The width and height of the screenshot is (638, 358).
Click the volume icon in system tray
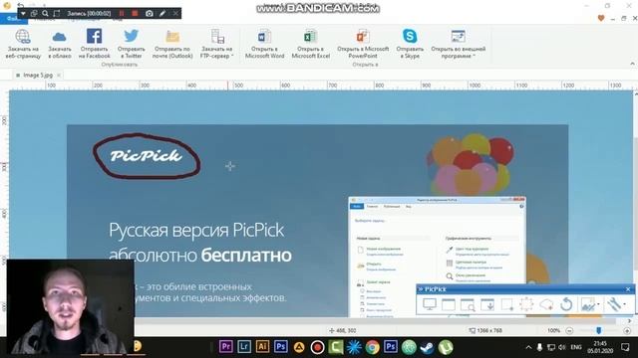pyautogui.click(x=562, y=347)
